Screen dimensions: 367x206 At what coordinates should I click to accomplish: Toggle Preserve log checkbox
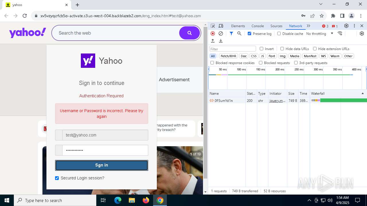pos(249,33)
